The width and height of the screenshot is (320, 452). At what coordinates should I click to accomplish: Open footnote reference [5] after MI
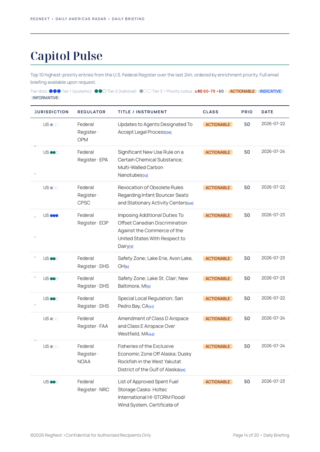[149, 287]
